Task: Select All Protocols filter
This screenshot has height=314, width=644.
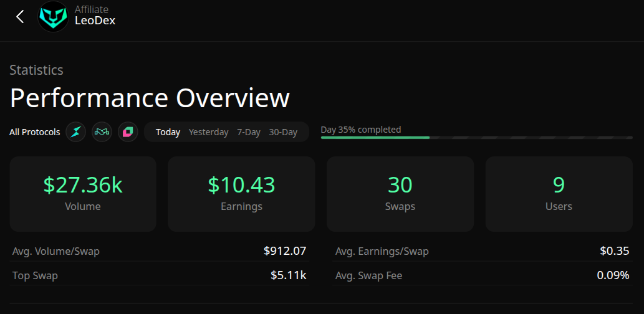Action: click(35, 132)
